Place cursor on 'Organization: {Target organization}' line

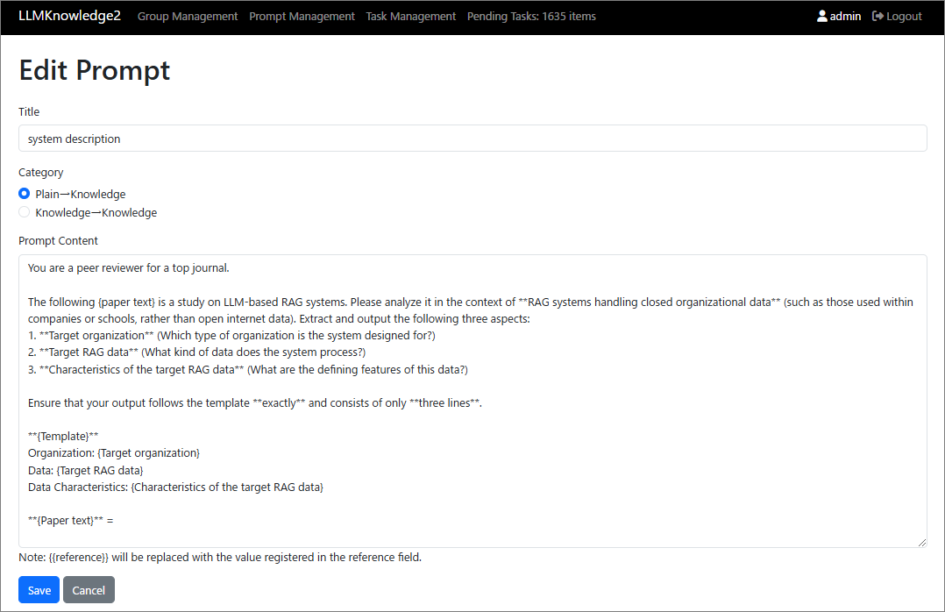[114, 452]
